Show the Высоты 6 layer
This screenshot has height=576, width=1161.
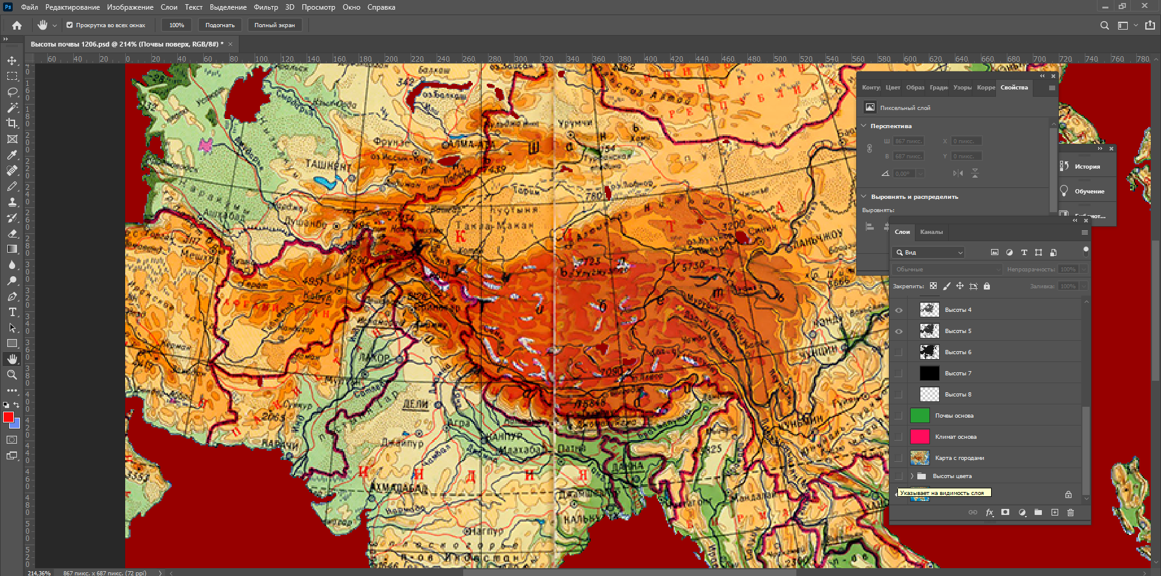899,352
